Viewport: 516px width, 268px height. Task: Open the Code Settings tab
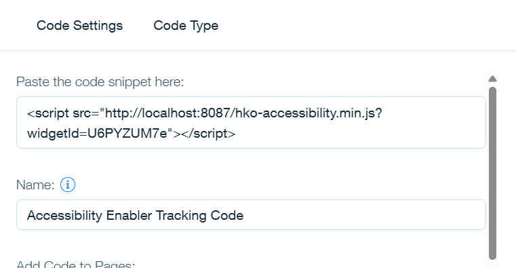click(x=79, y=26)
